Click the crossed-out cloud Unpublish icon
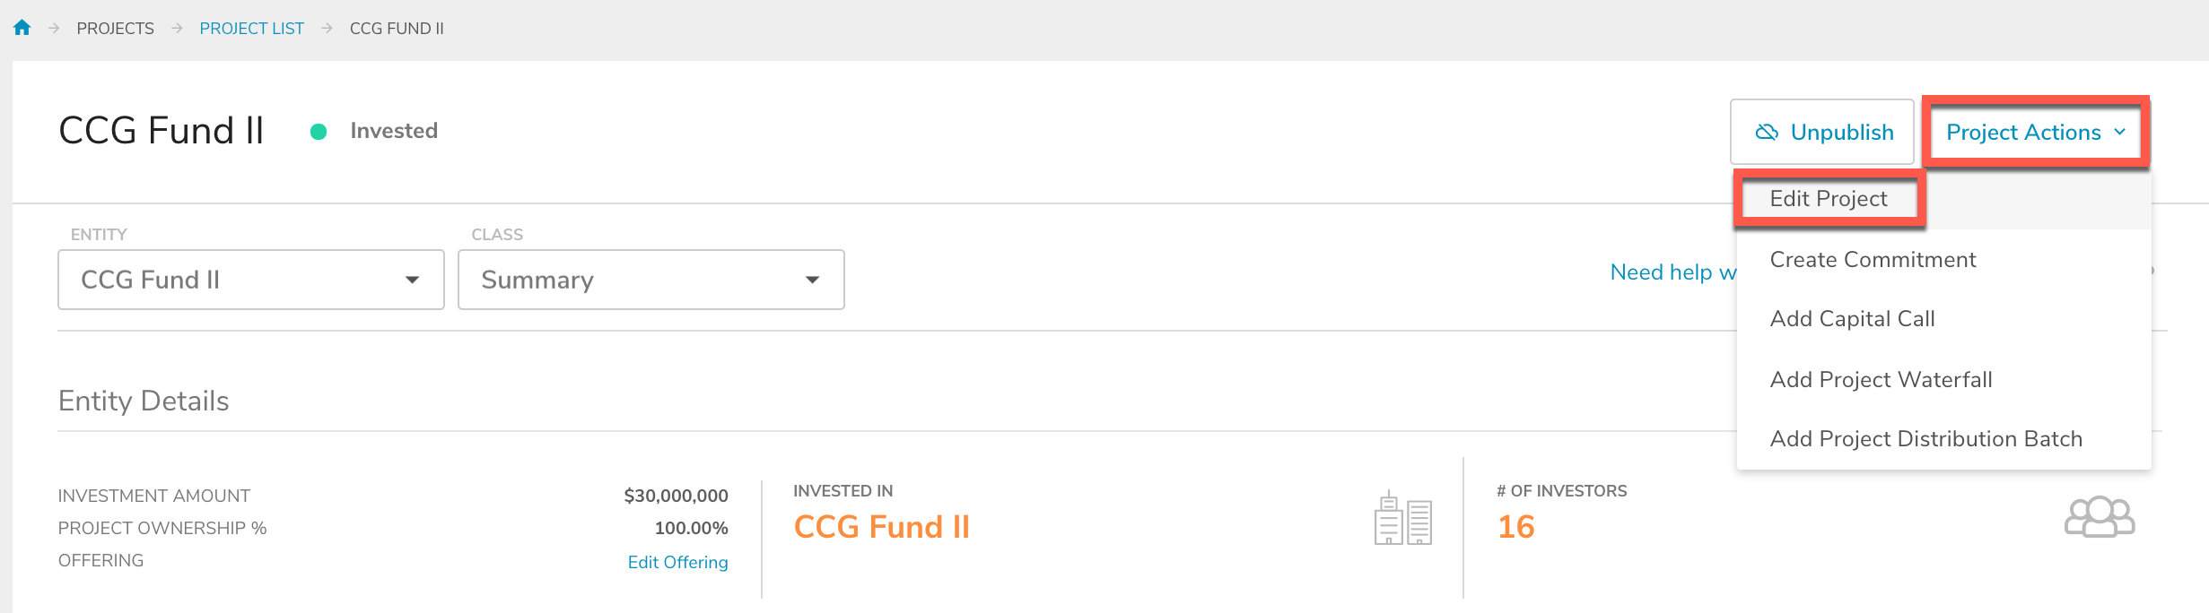2209x613 pixels. (1767, 133)
